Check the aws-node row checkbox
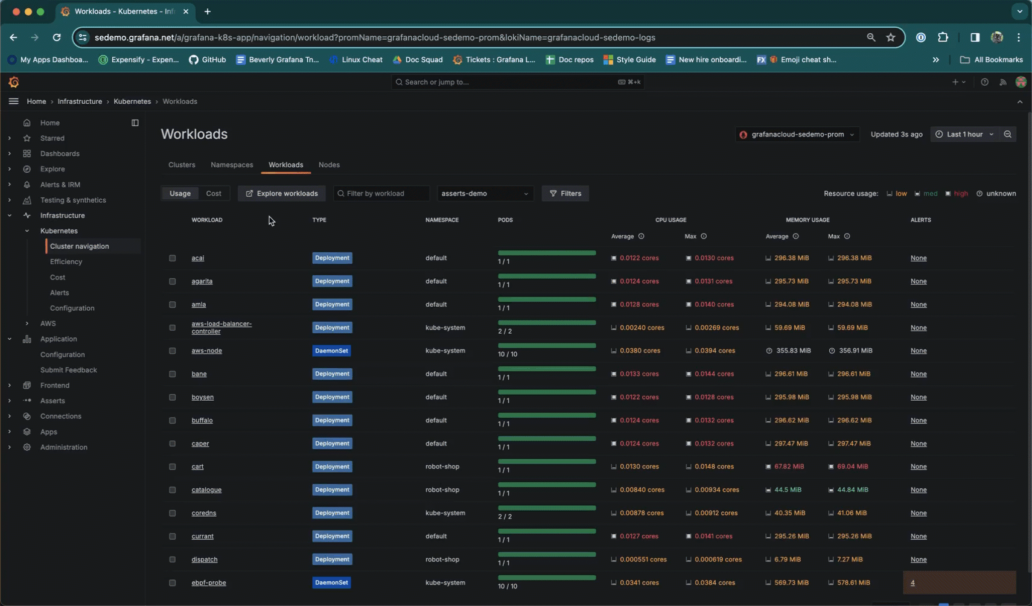 [x=173, y=351]
